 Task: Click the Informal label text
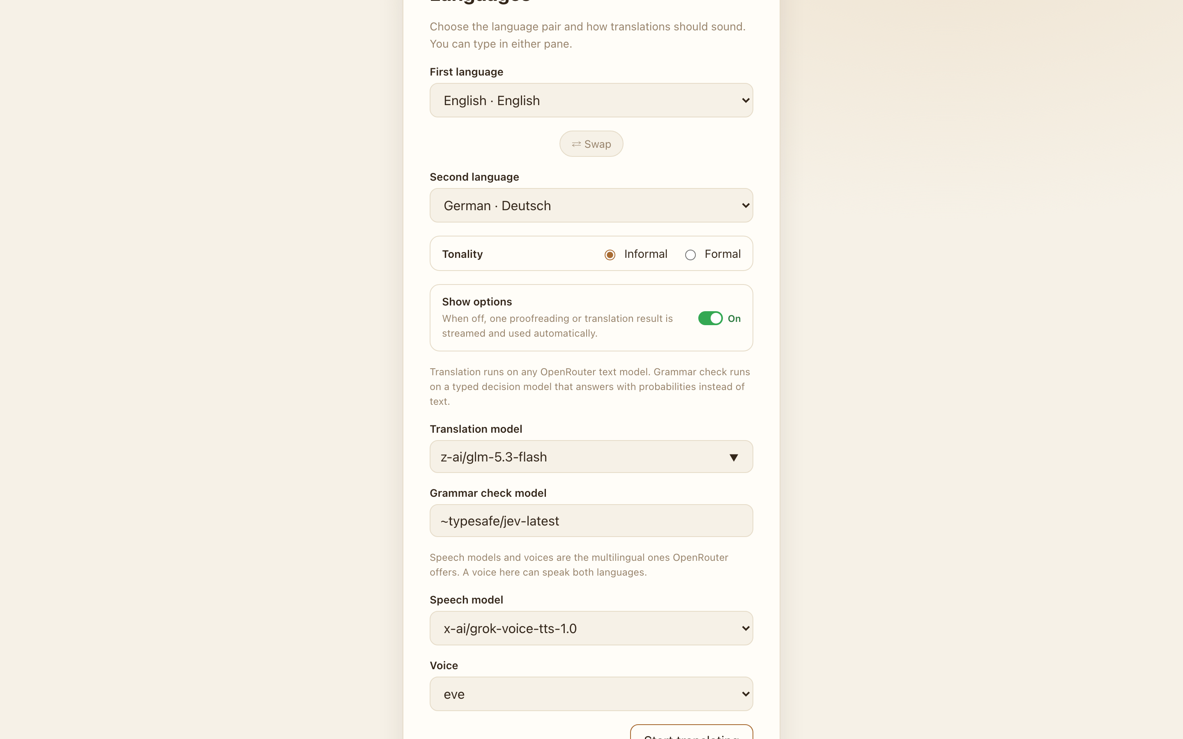click(645, 254)
